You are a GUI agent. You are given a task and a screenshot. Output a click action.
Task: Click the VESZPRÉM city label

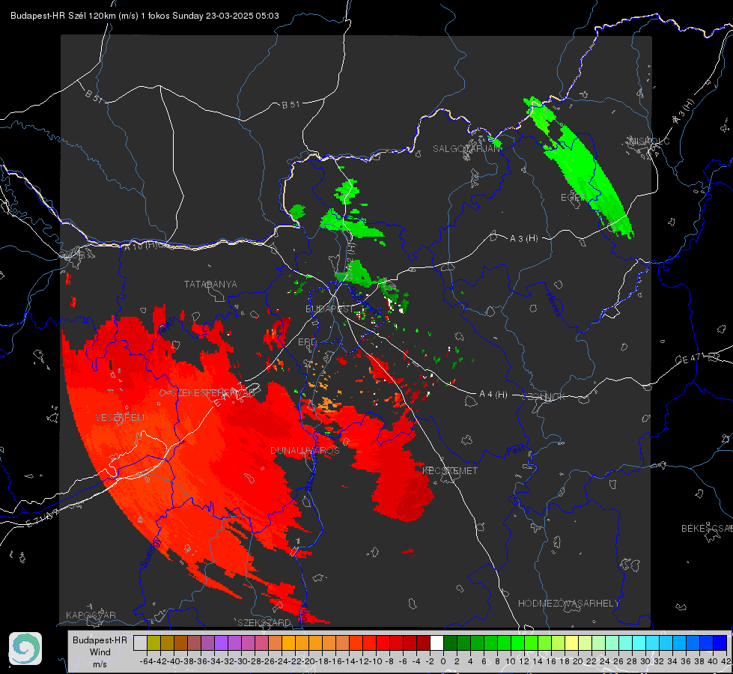(120, 417)
